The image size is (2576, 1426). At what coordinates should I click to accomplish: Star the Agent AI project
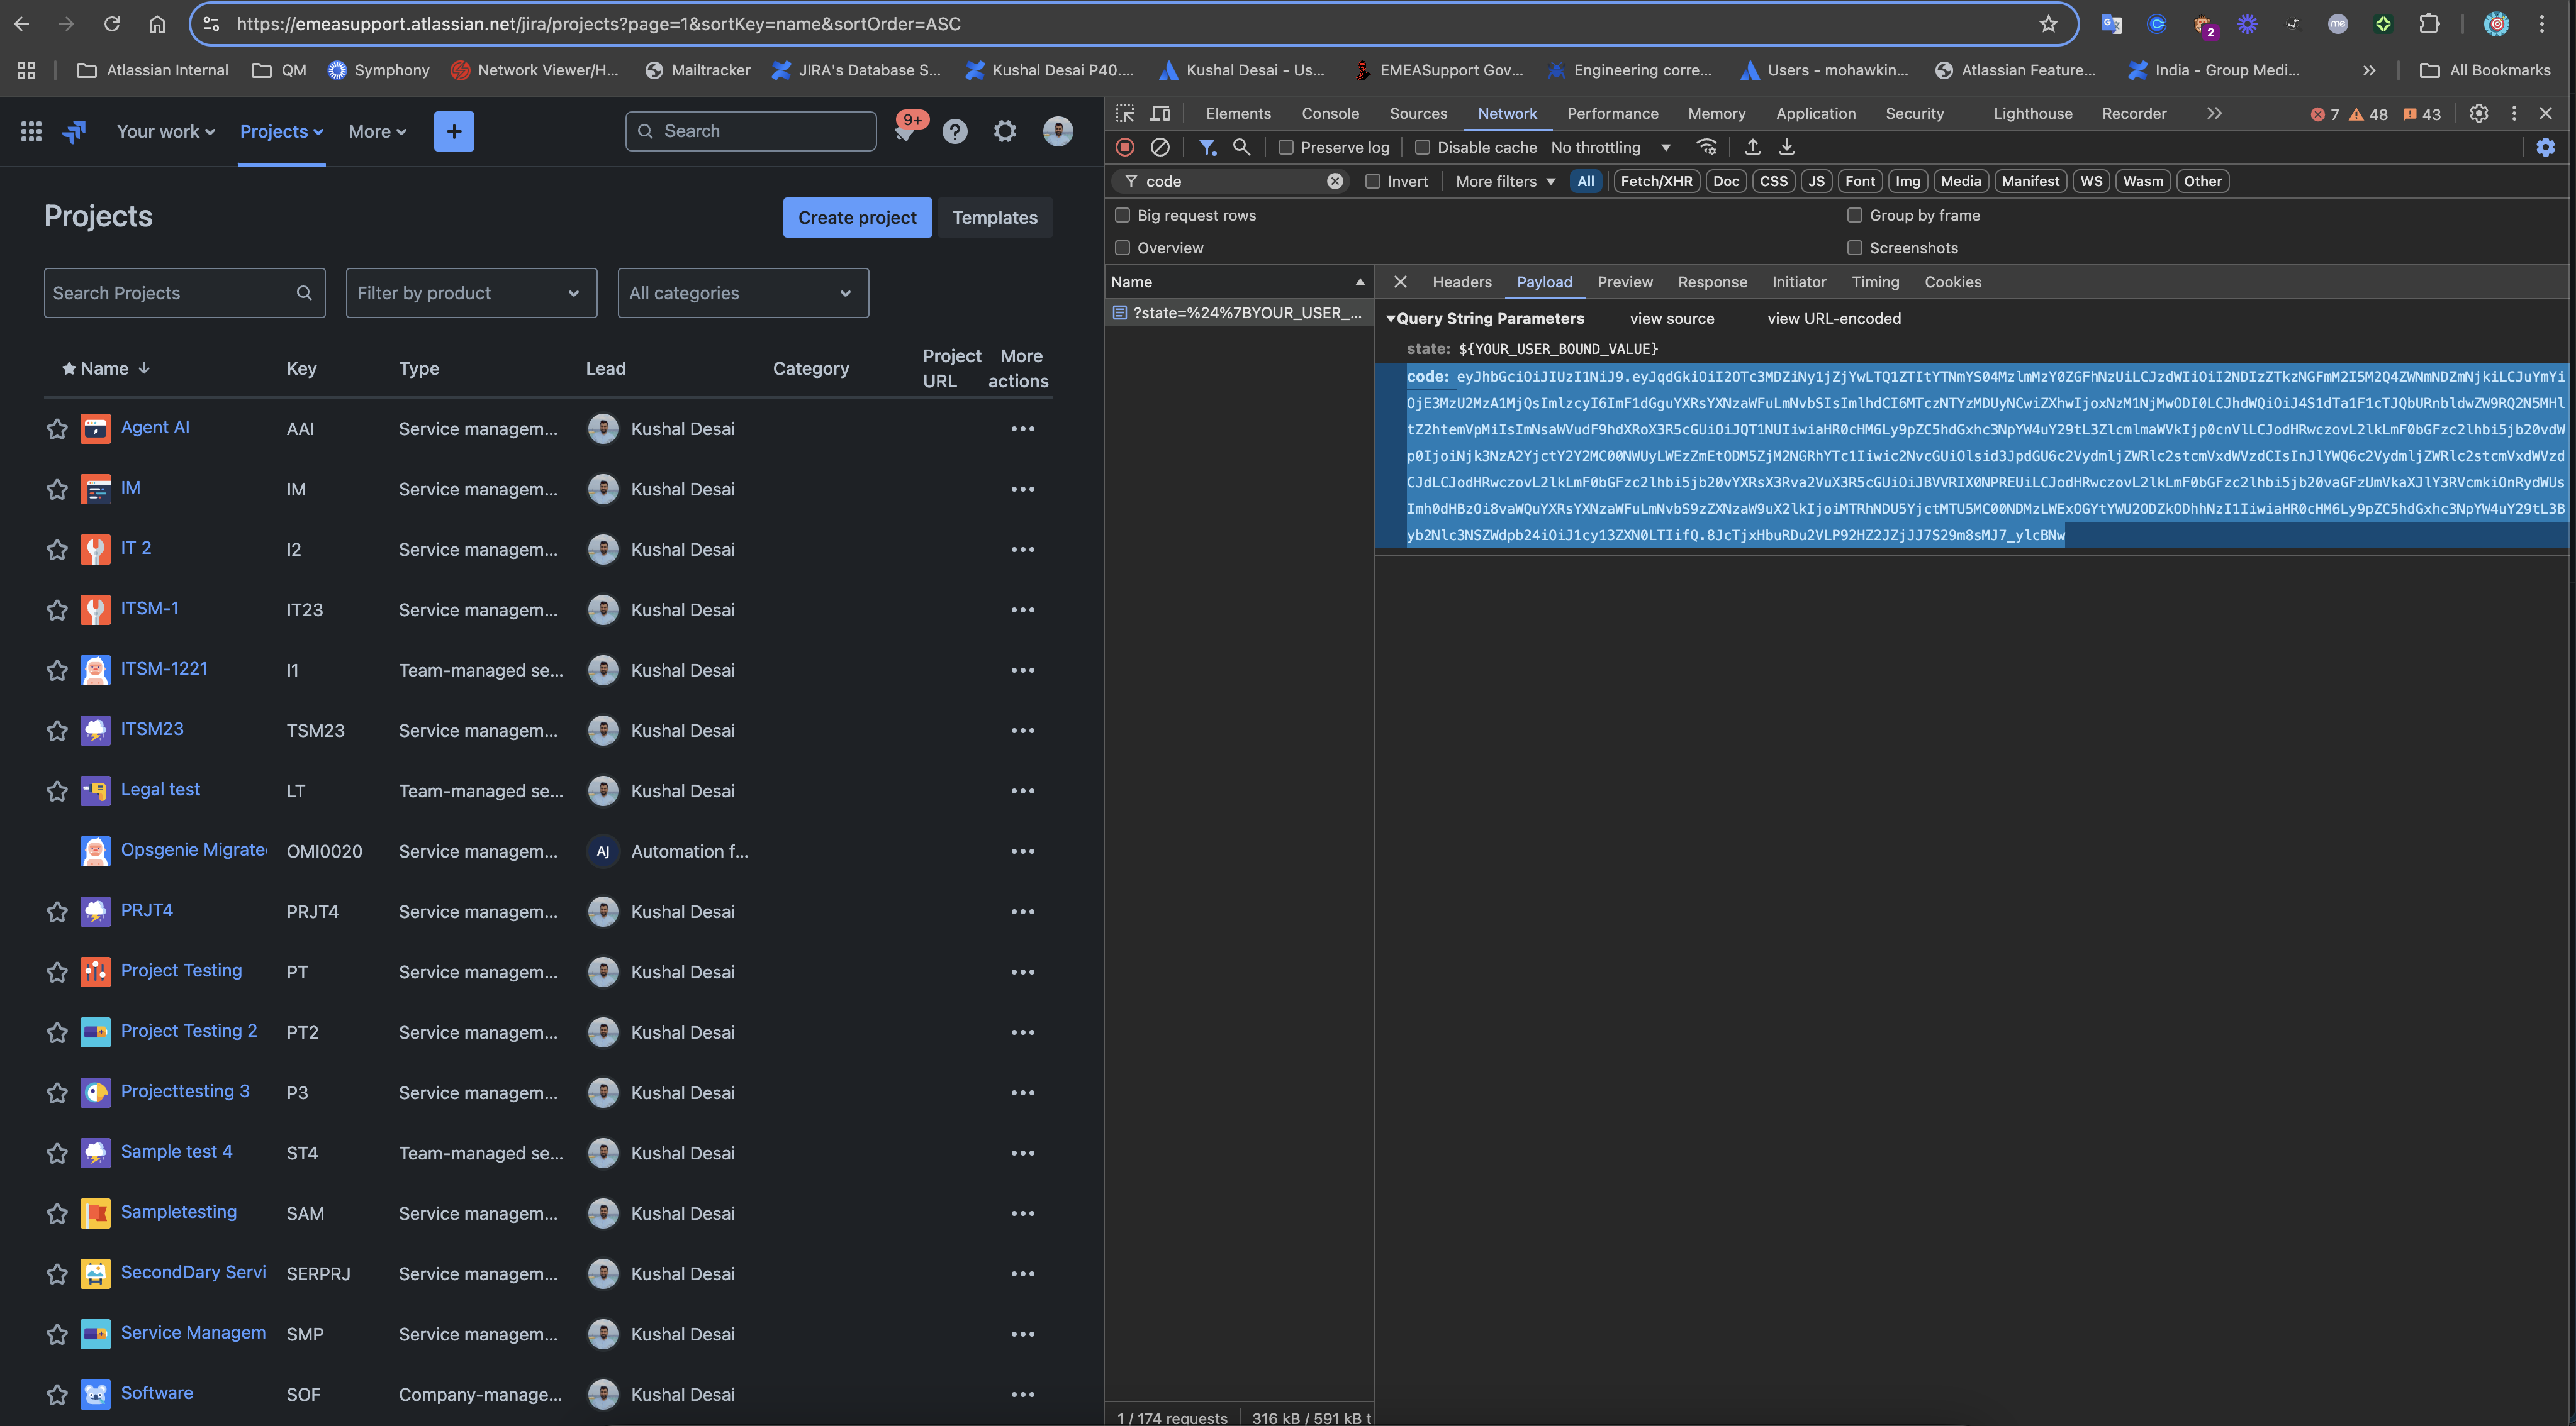click(57, 429)
